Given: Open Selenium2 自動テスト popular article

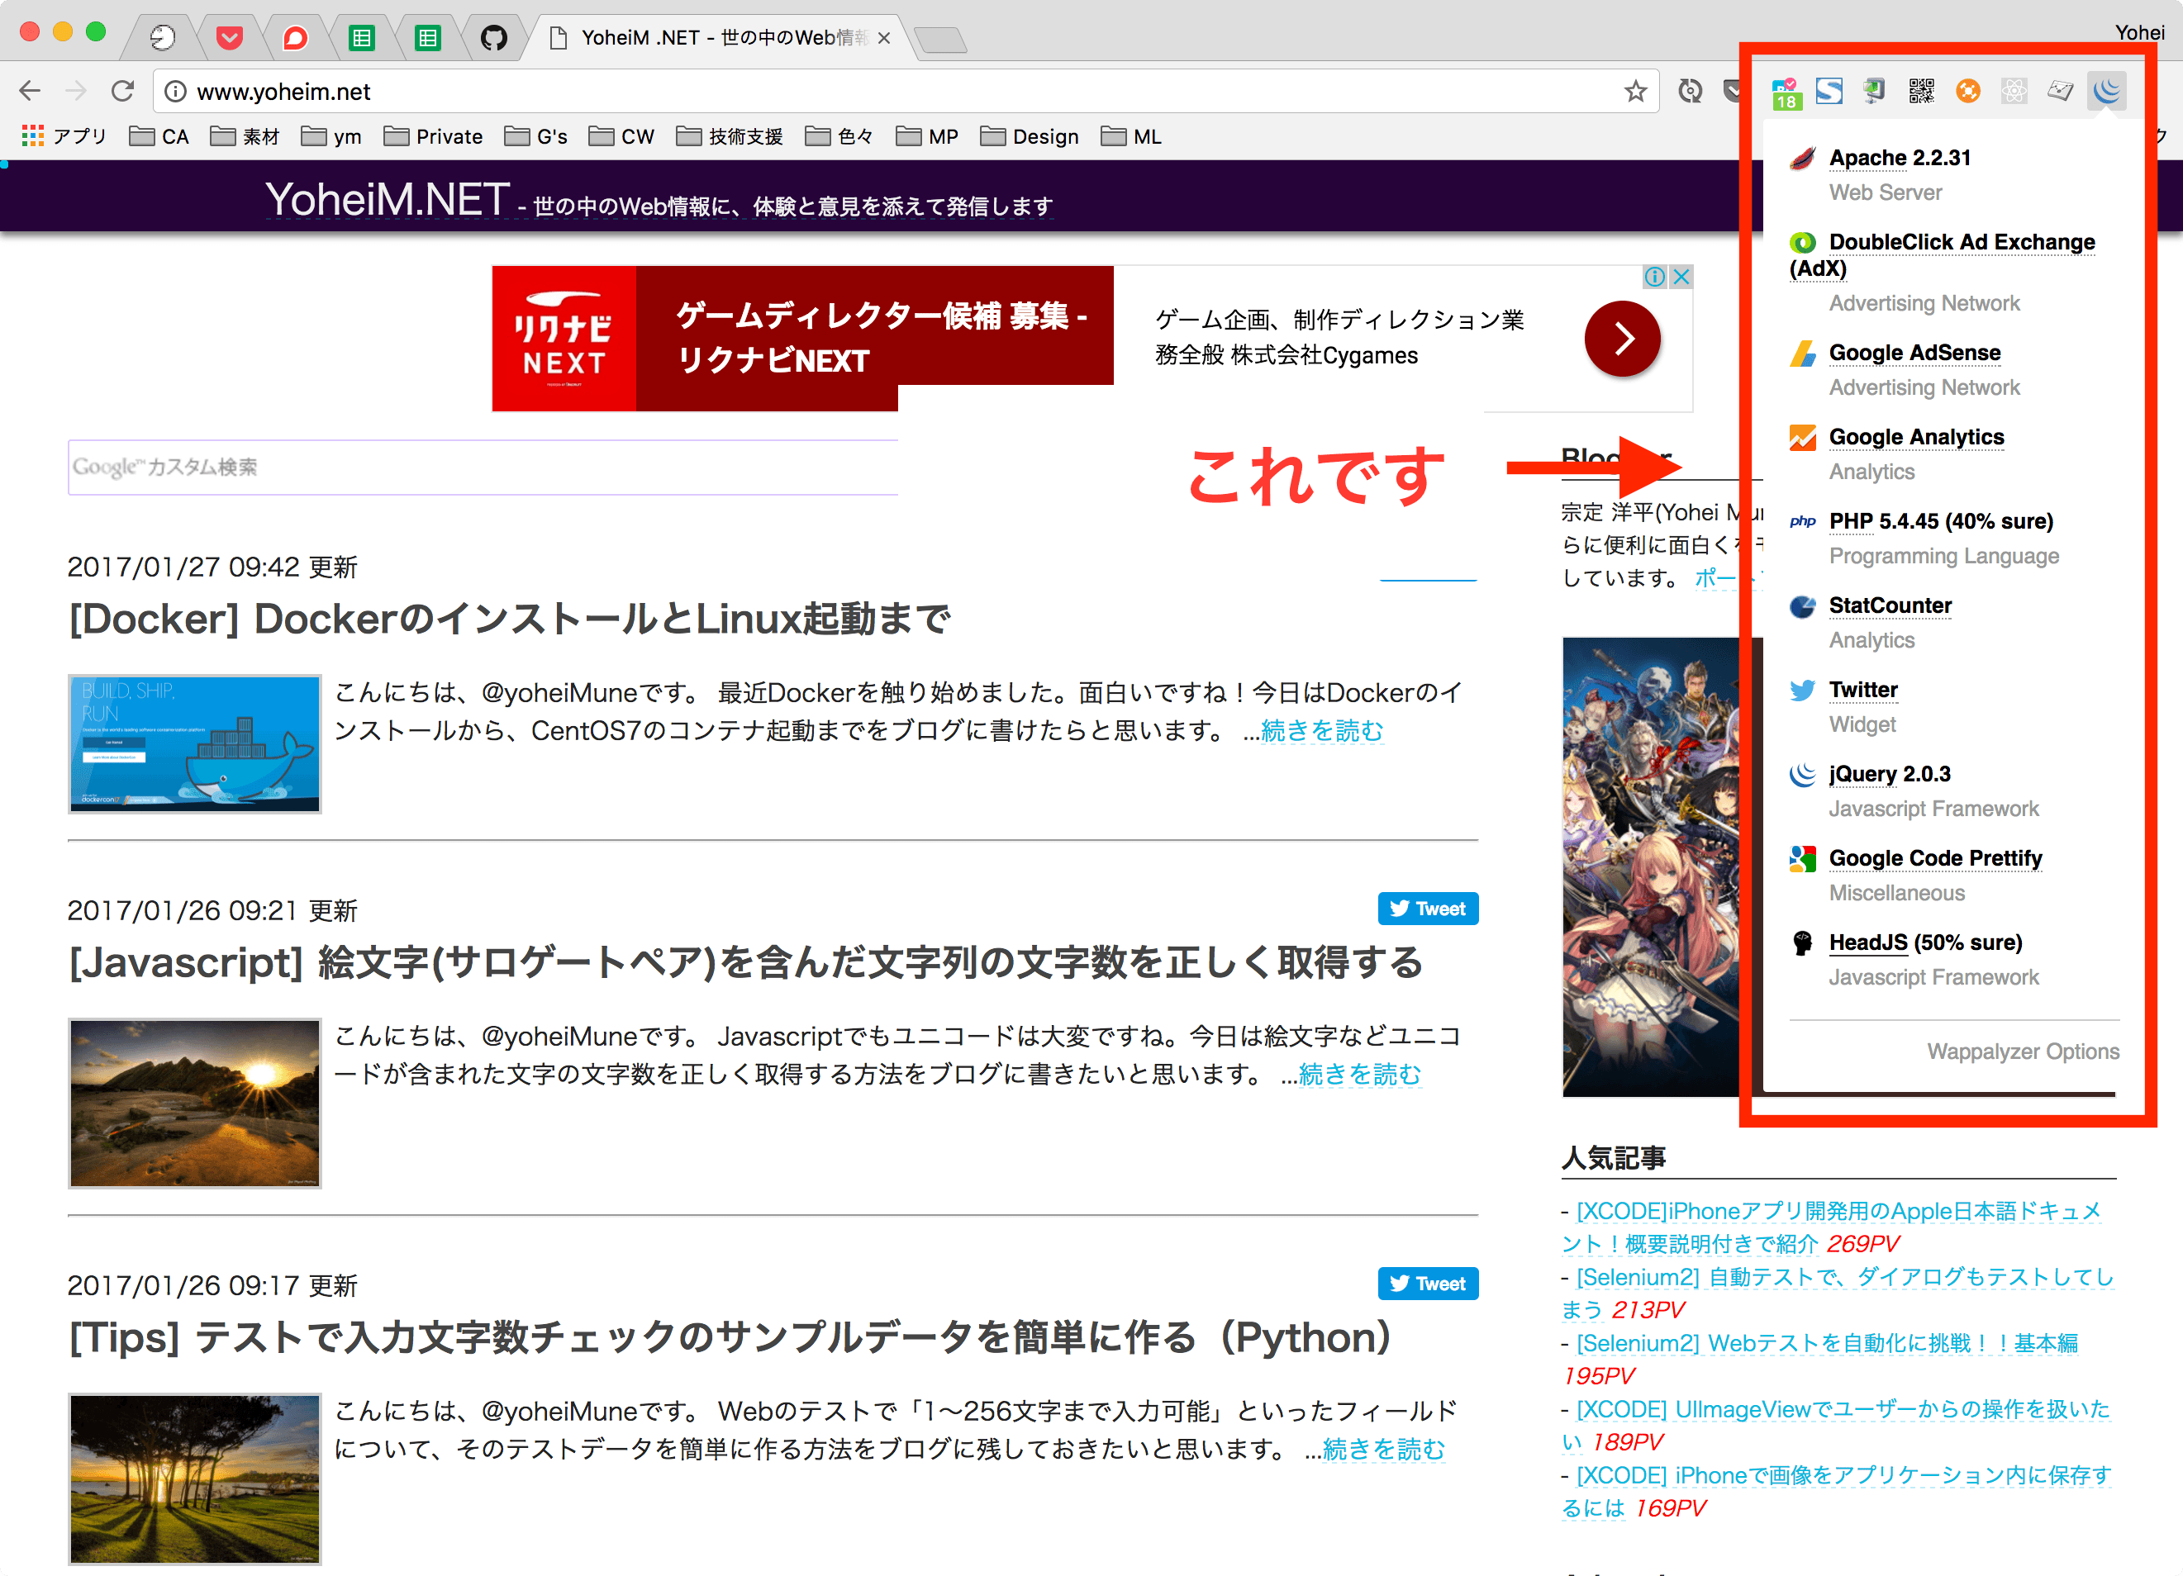Looking at the screenshot, I should click(1838, 1294).
